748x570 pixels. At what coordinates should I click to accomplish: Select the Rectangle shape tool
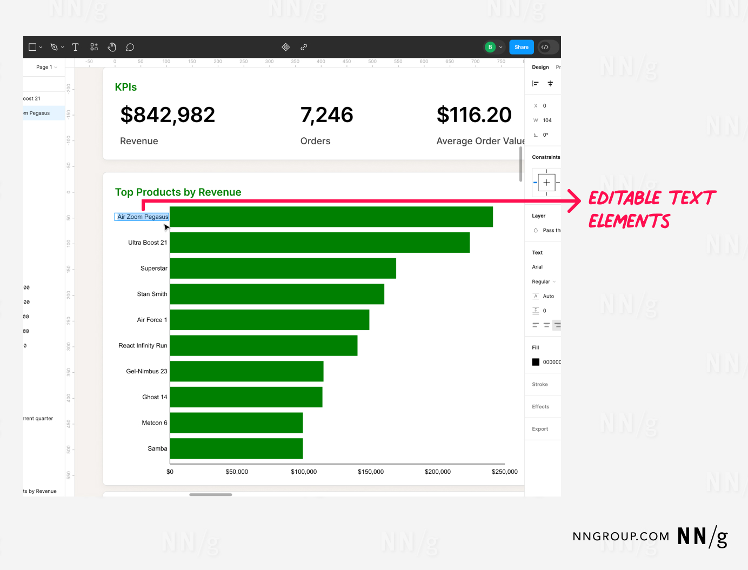(32, 48)
